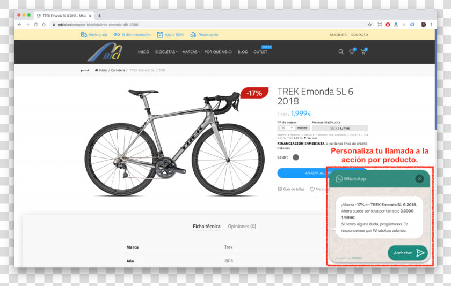Click the 1.999€ price
This screenshot has width=451, height=286.
click(301, 114)
